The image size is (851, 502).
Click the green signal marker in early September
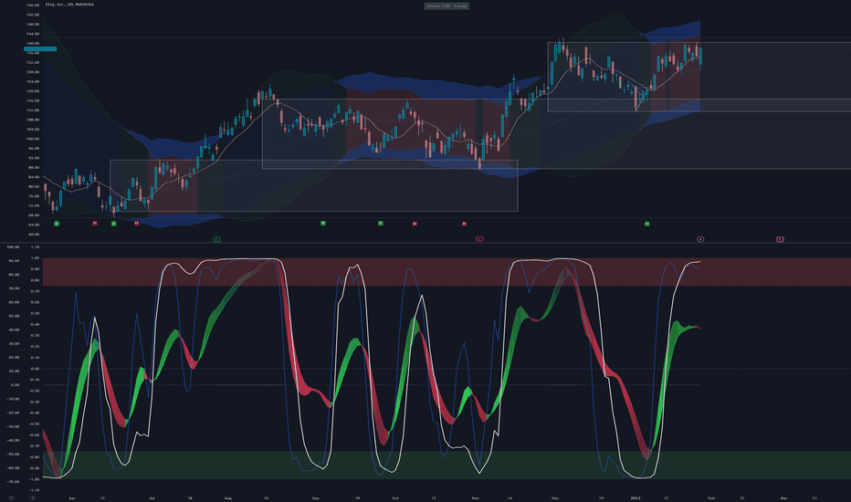point(323,223)
